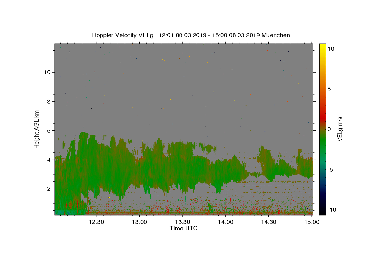Click the 'Muenchen' location in the title
The image size is (387, 258).
tap(276, 35)
